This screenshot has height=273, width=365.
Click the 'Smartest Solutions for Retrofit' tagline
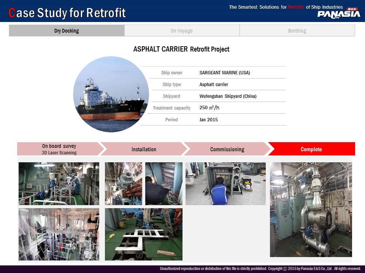286,7
